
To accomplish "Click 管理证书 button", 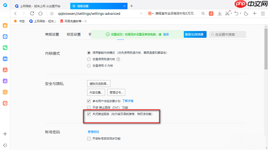I will (x=116, y=92).
